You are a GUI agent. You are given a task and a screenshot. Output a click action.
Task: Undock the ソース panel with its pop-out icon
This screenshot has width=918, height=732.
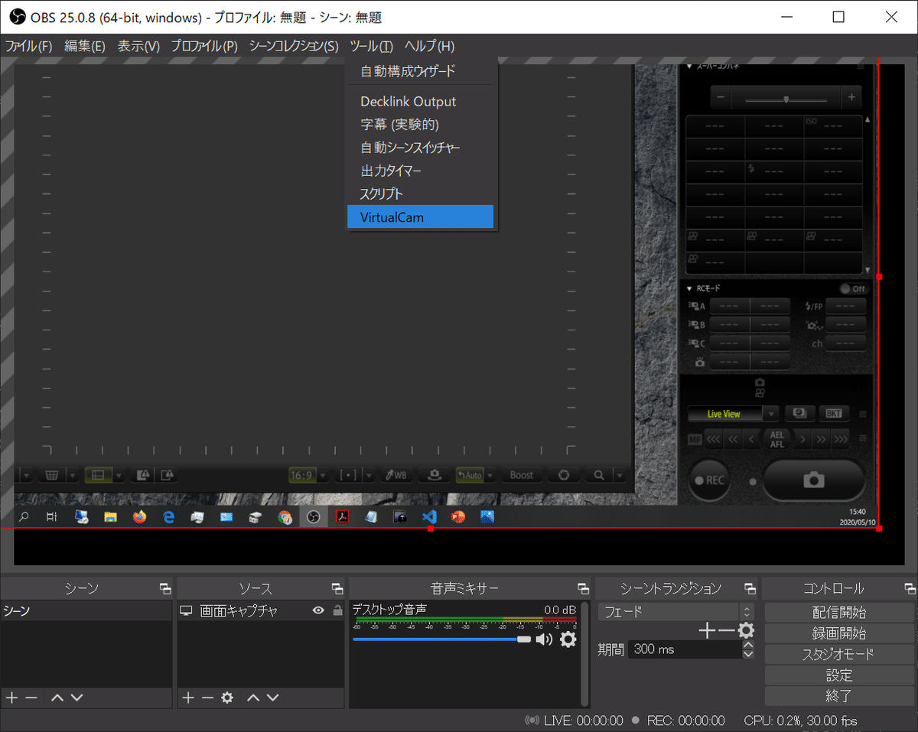tap(337, 588)
